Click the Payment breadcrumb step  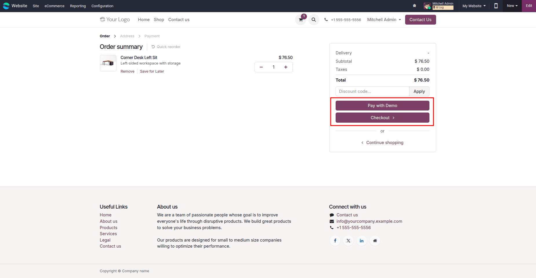(152, 36)
